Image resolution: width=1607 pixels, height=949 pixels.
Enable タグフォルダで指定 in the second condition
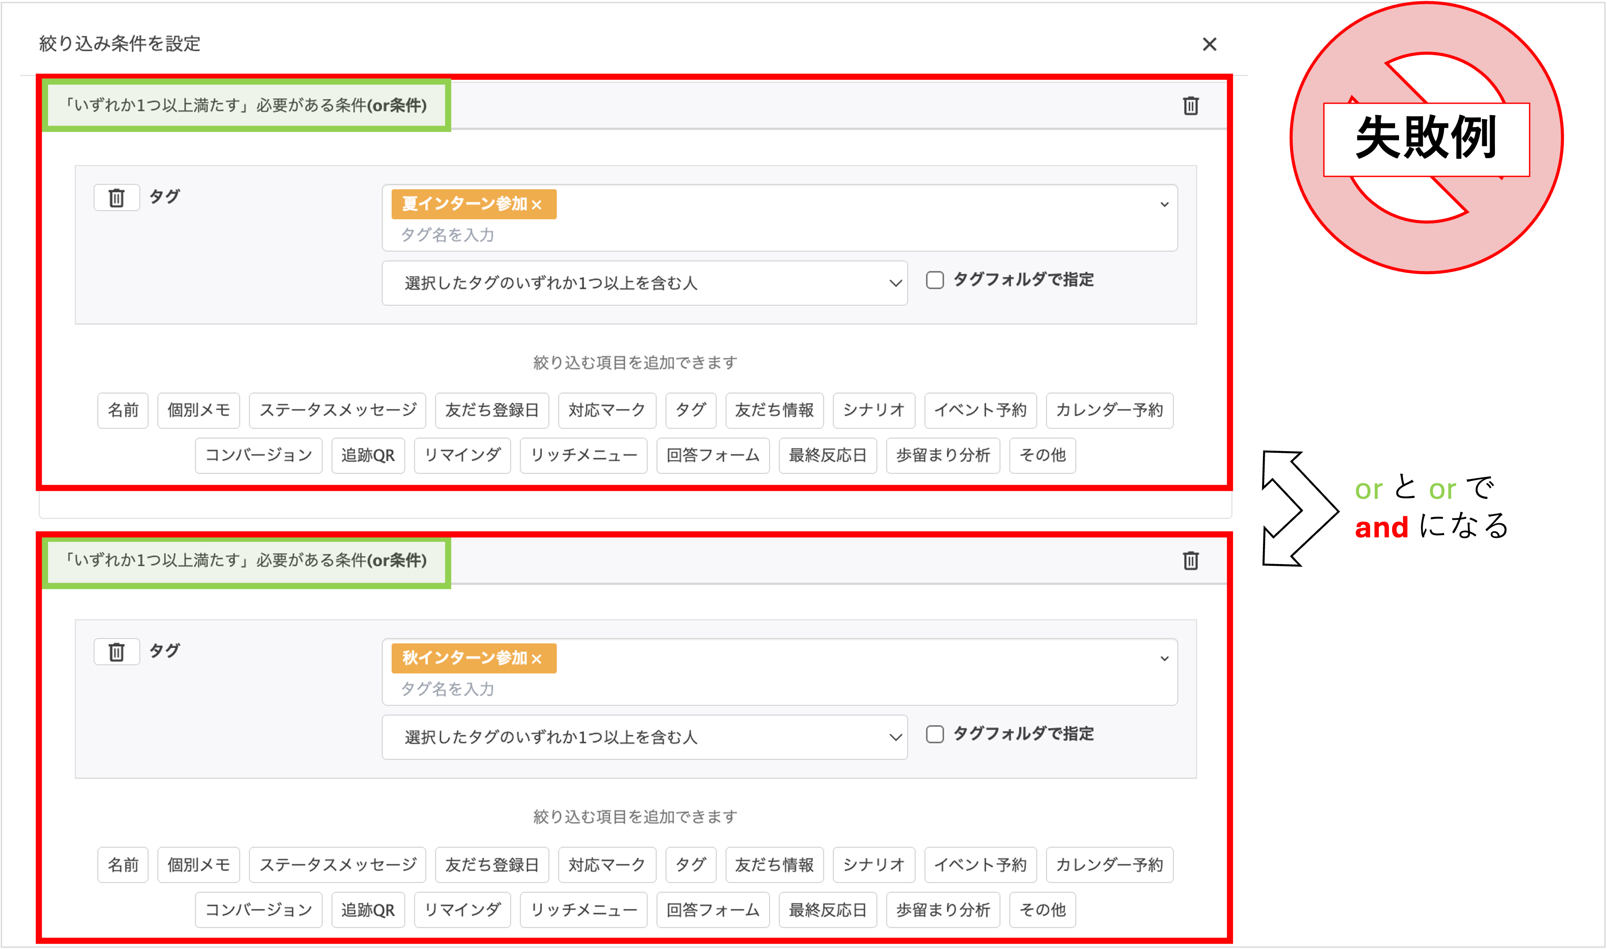[x=935, y=734]
